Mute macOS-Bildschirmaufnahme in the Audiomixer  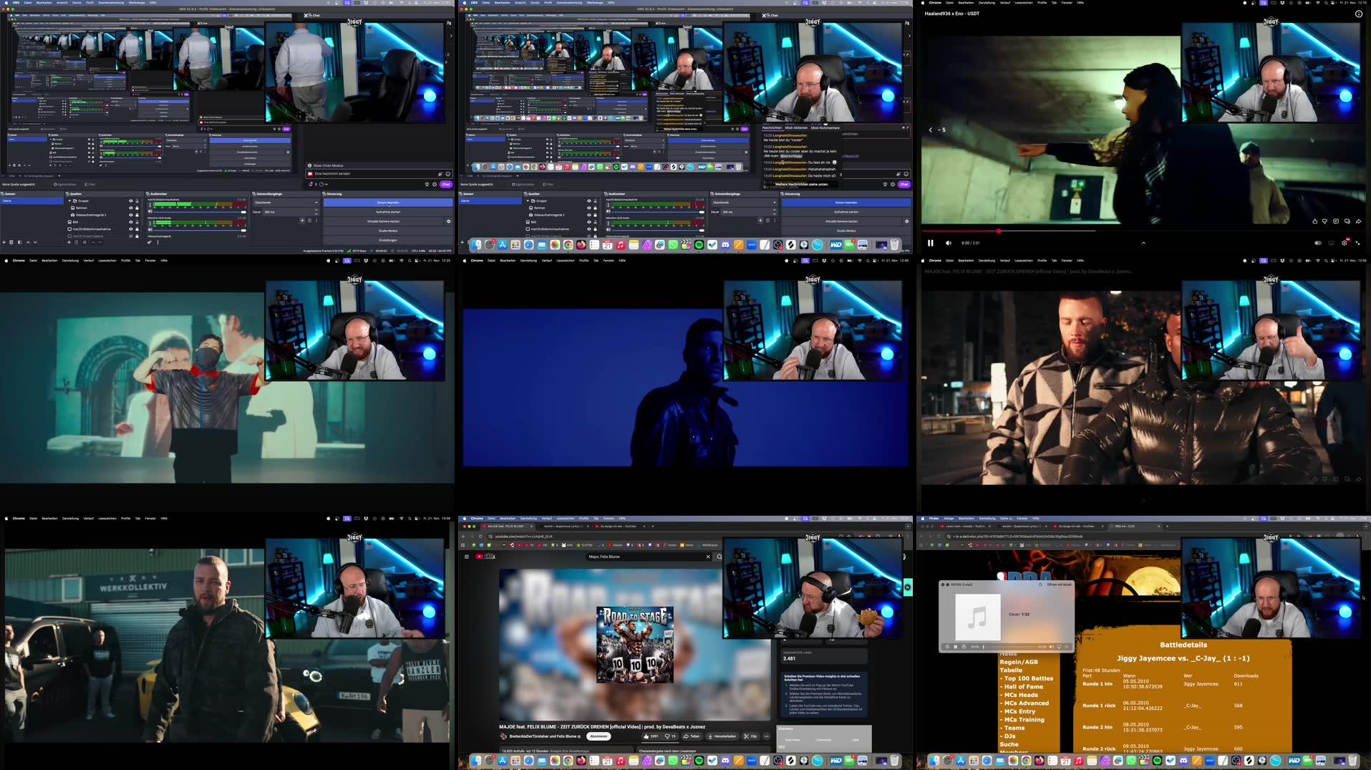149,211
